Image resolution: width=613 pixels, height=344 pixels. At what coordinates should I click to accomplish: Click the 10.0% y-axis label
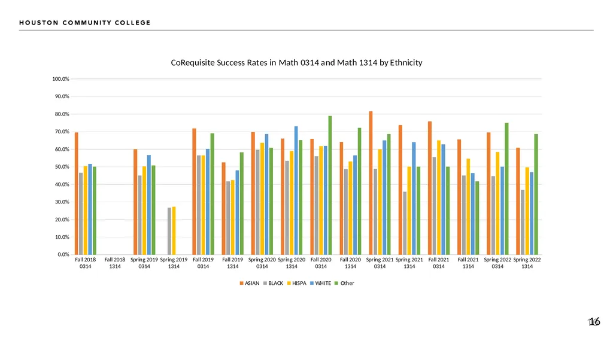[62, 238]
